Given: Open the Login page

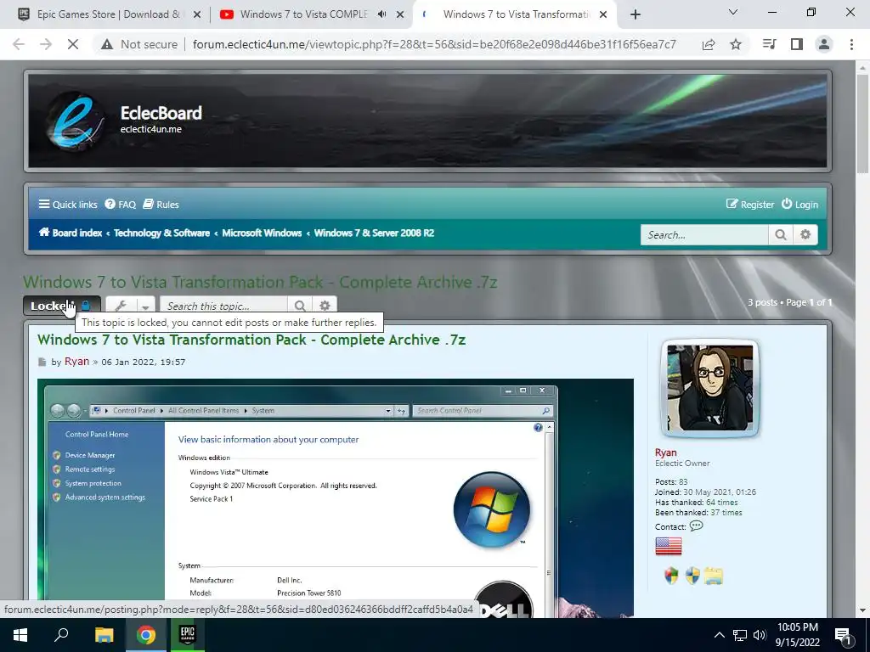Looking at the screenshot, I should [799, 205].
